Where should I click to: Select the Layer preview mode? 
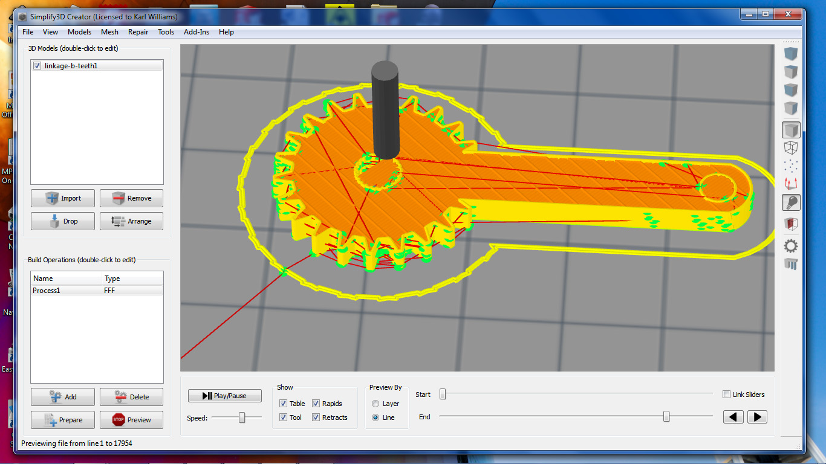375,403
